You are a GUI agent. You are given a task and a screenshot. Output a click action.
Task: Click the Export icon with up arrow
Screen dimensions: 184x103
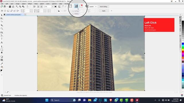(x=41, y=7)
